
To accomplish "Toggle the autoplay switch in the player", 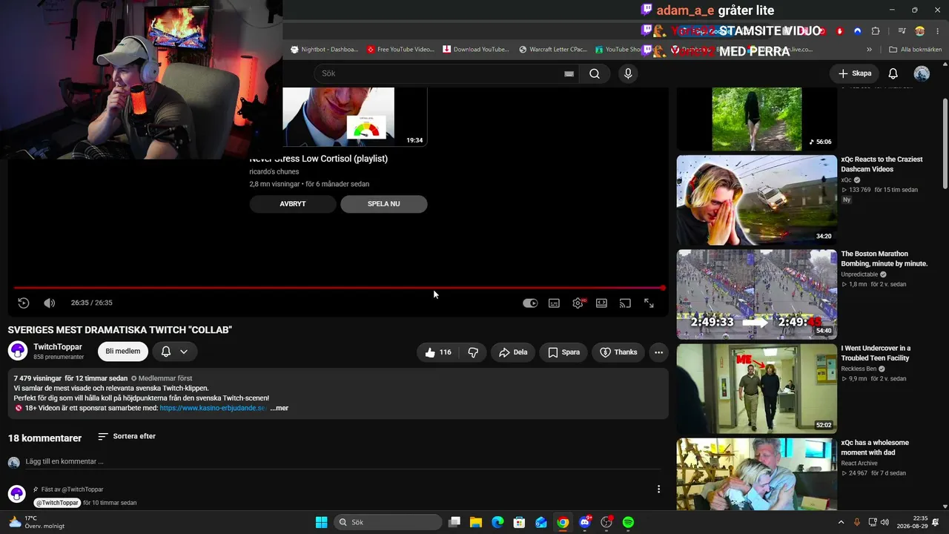I will (530, 303).
